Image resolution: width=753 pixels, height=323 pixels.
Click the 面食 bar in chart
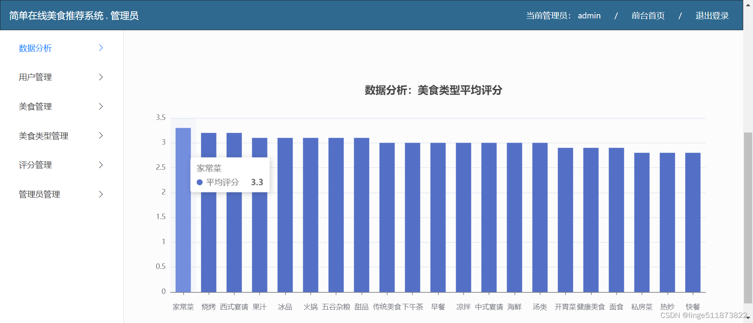617,220
